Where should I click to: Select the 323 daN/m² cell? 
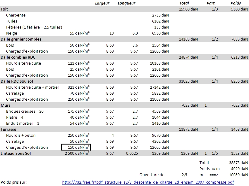tap(79, 87)
